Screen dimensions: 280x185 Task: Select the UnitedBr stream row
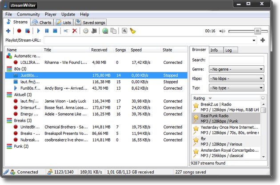(96, 127)
